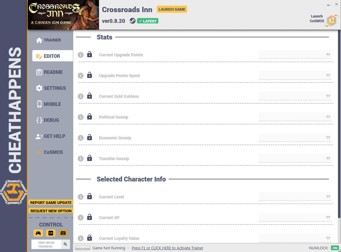Click the trainer status progress bar
This screenshot has width=341, height=252.
point(83,248)
